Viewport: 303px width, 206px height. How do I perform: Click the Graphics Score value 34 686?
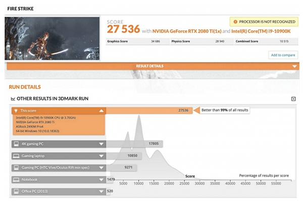(156, 41)
